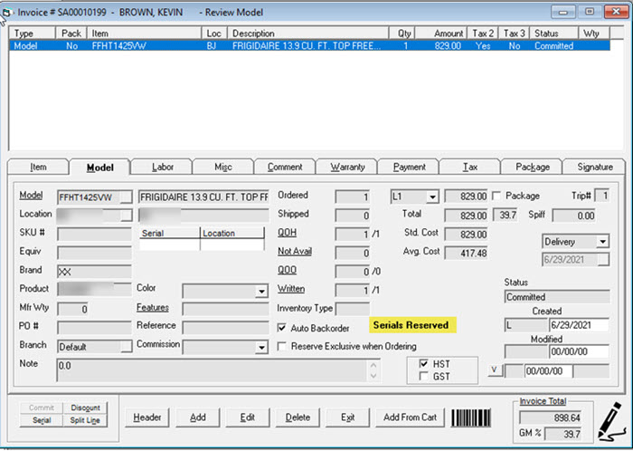Viewport: 633px width, 451px height.
Task: Click the Add button
Action: click(198, 417)
